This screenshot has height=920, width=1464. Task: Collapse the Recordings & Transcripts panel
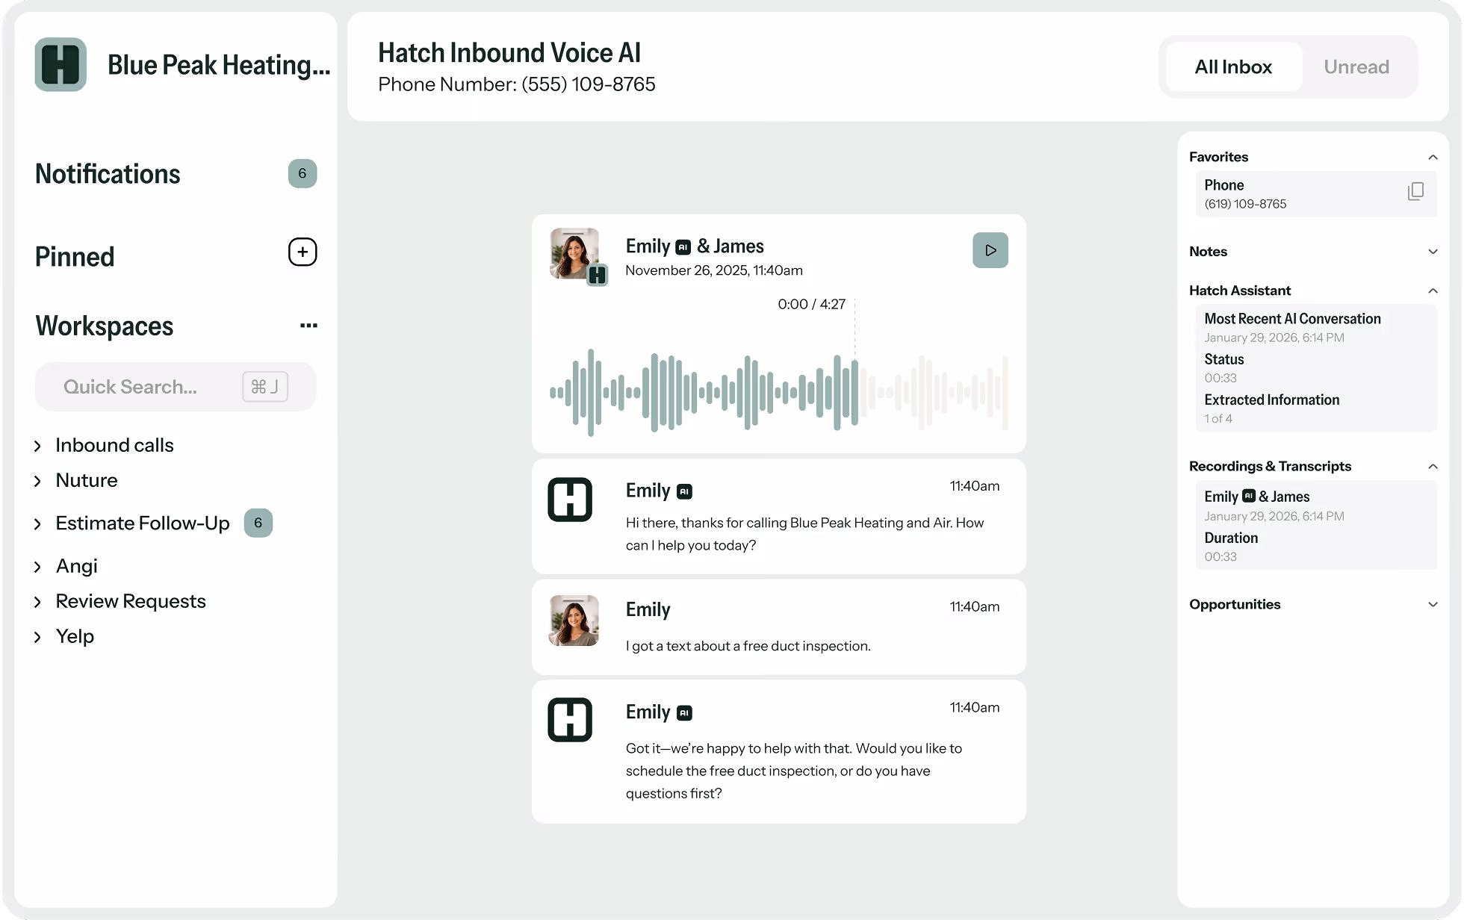1433,466
